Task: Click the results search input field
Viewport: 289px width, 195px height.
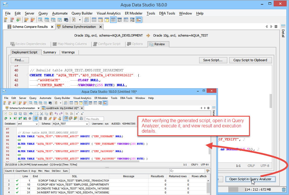Action: click(187, 171)
